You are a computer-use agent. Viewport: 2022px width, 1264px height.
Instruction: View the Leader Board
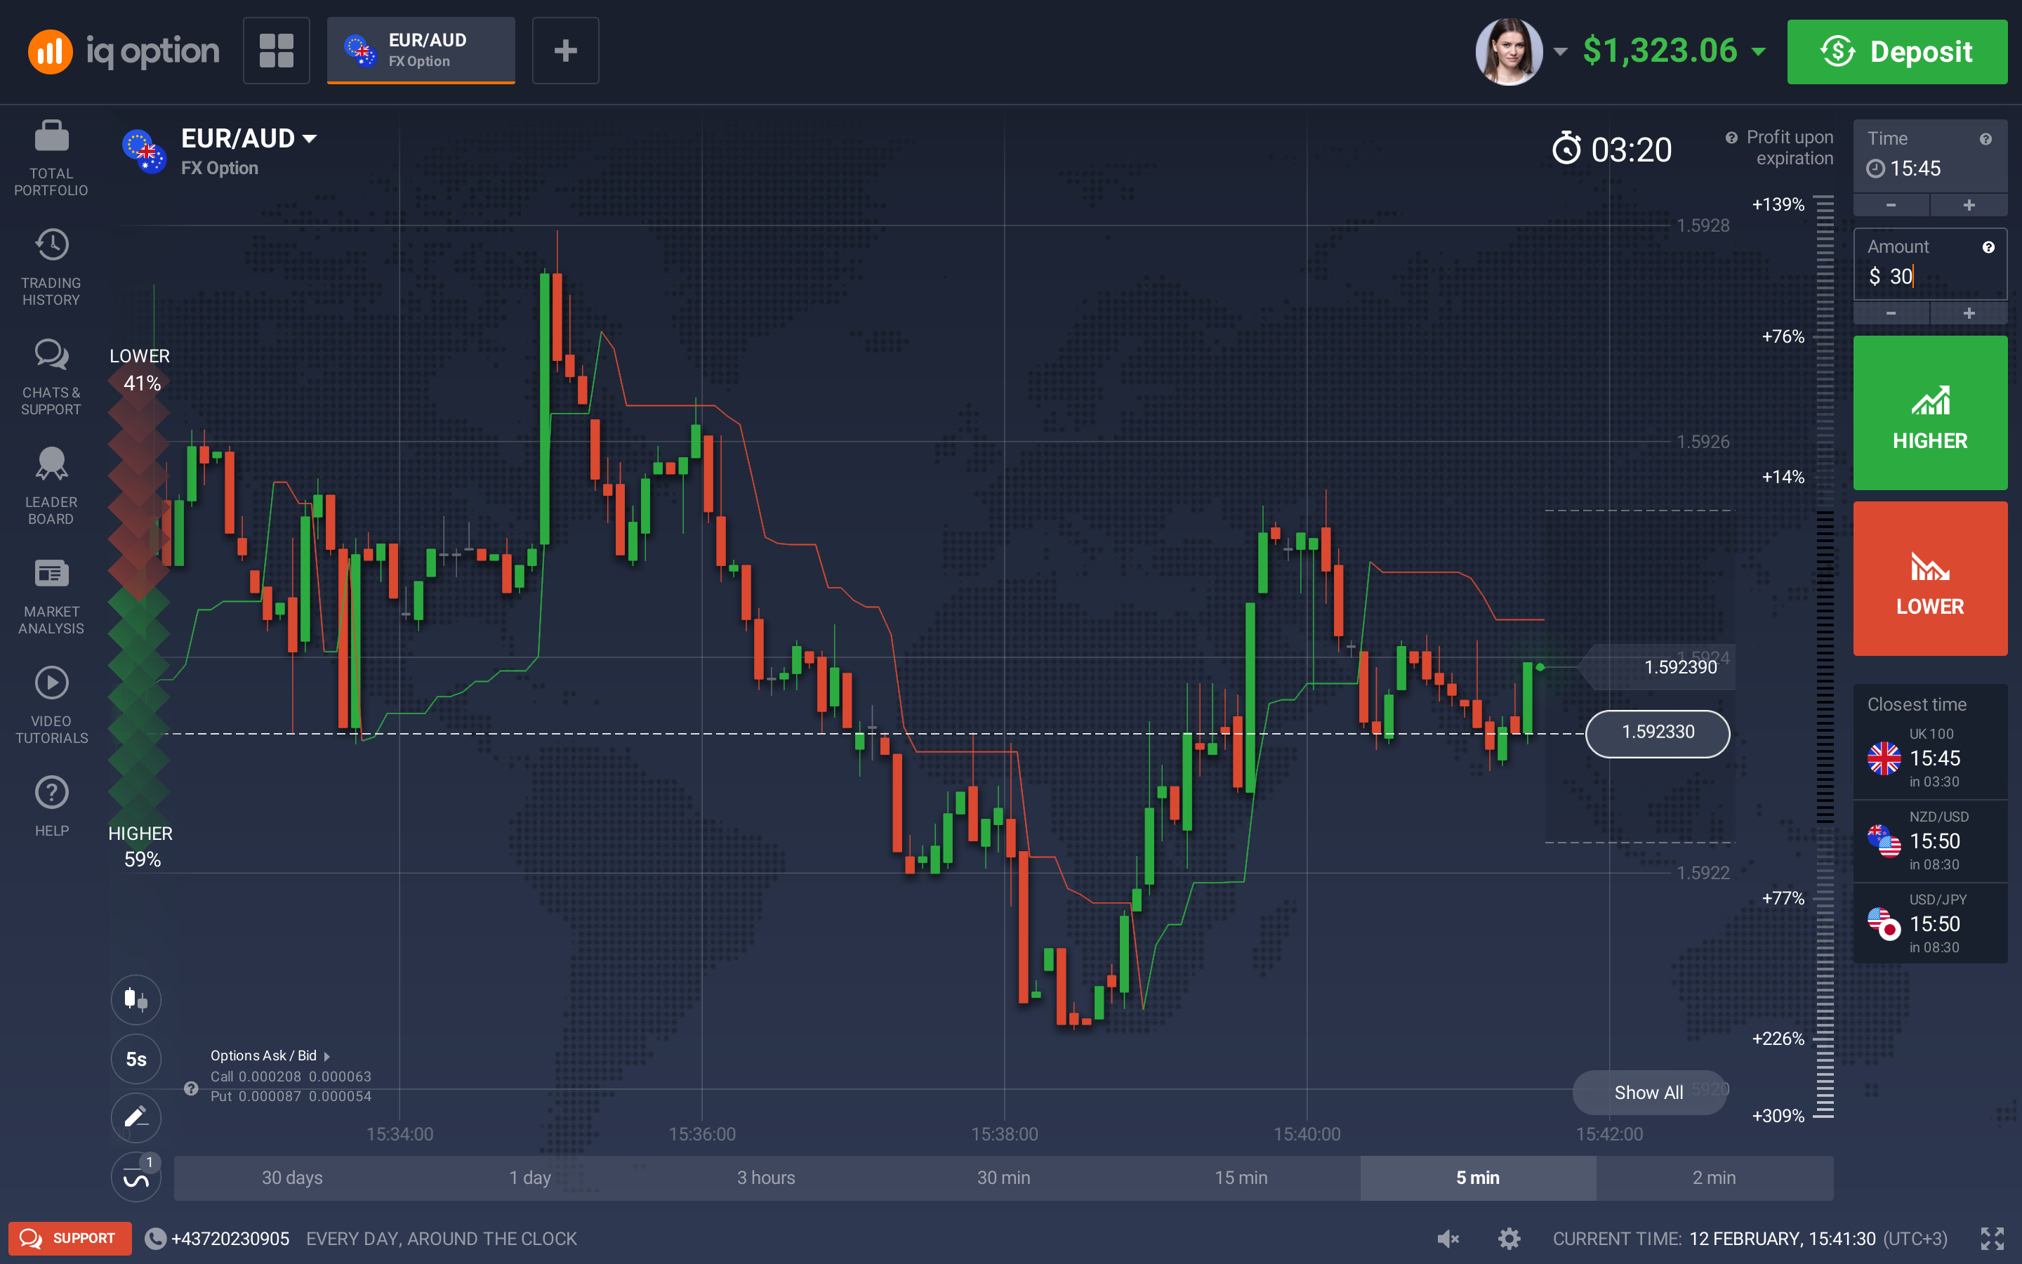point(51,485)
